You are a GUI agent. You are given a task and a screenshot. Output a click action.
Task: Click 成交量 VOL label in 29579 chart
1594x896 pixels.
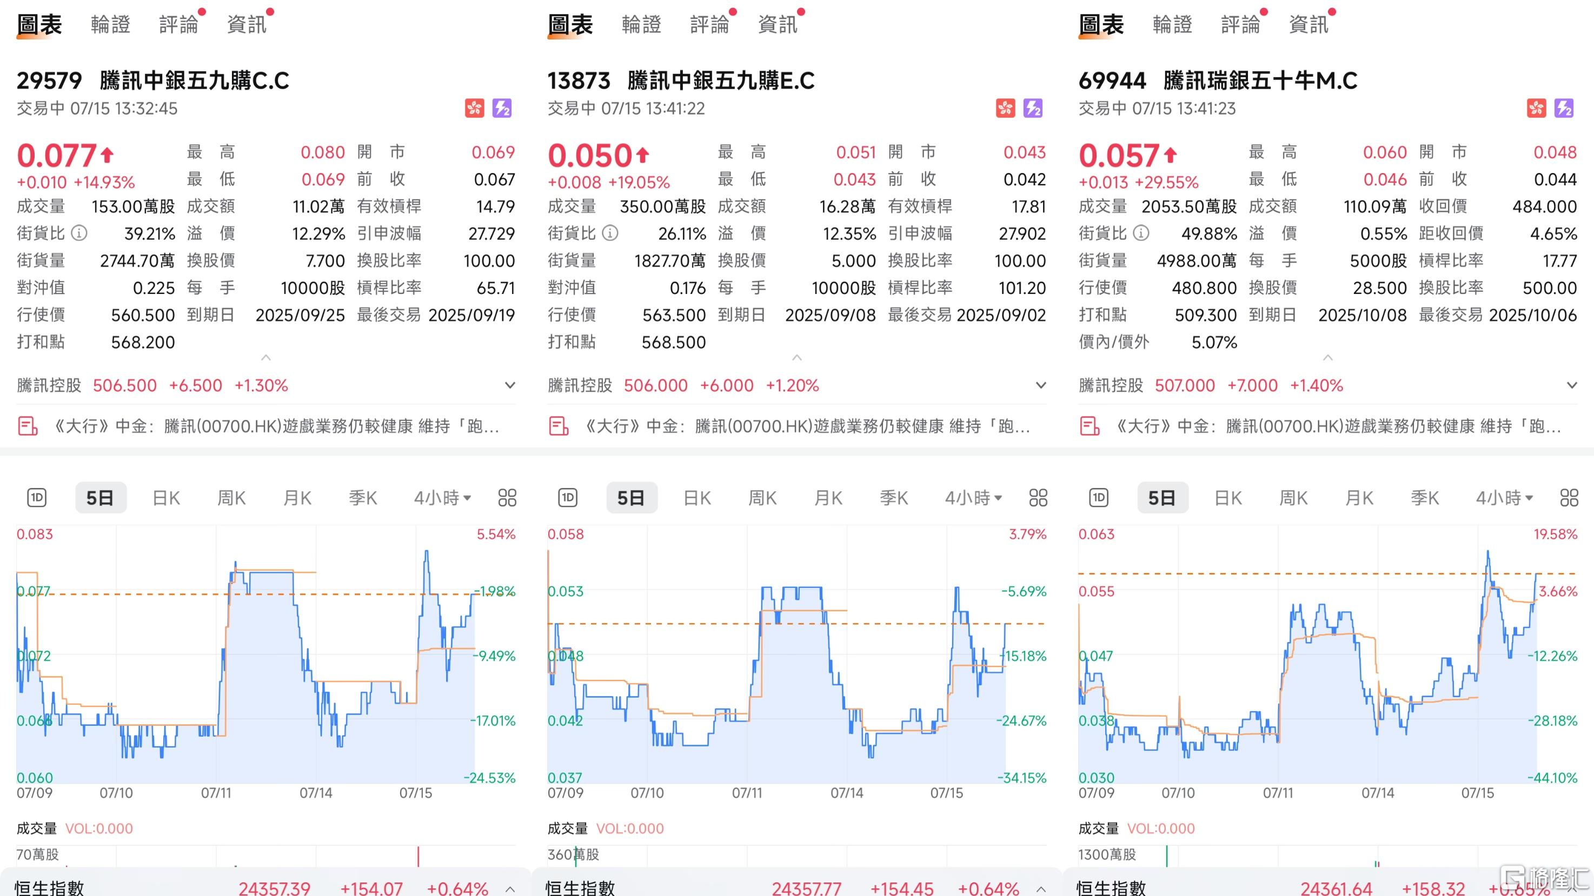point(75,828)
